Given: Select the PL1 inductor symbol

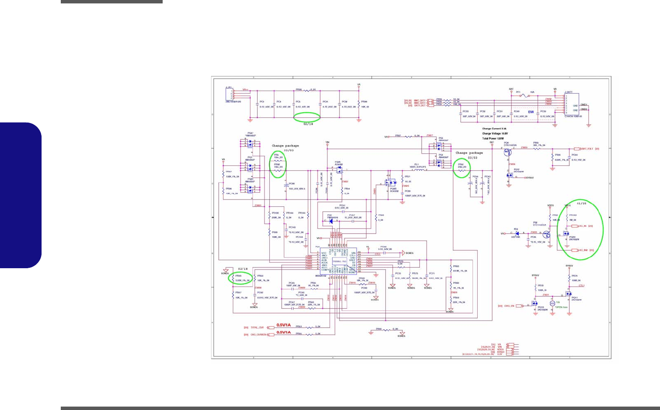Looking at the screenshot, I should point(419,170).
